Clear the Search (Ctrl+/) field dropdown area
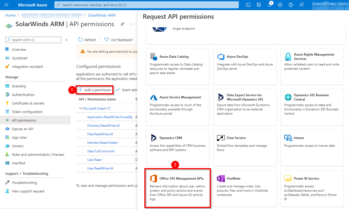This screenshot has width=349, height=209. click(33, 40)
